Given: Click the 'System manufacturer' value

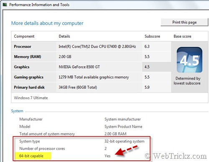Looking at the screenshot, I should 122,119.
